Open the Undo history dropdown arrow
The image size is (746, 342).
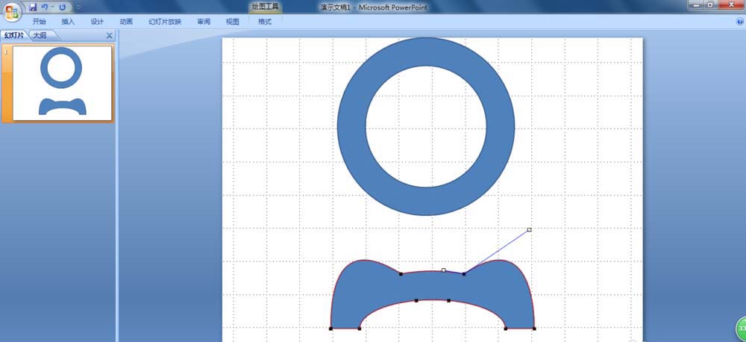coord(52,7)
